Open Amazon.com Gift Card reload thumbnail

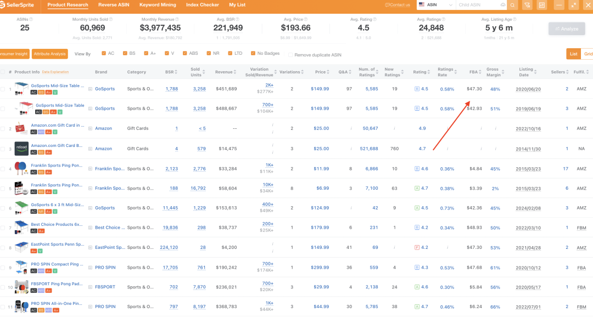click(21, 149)
